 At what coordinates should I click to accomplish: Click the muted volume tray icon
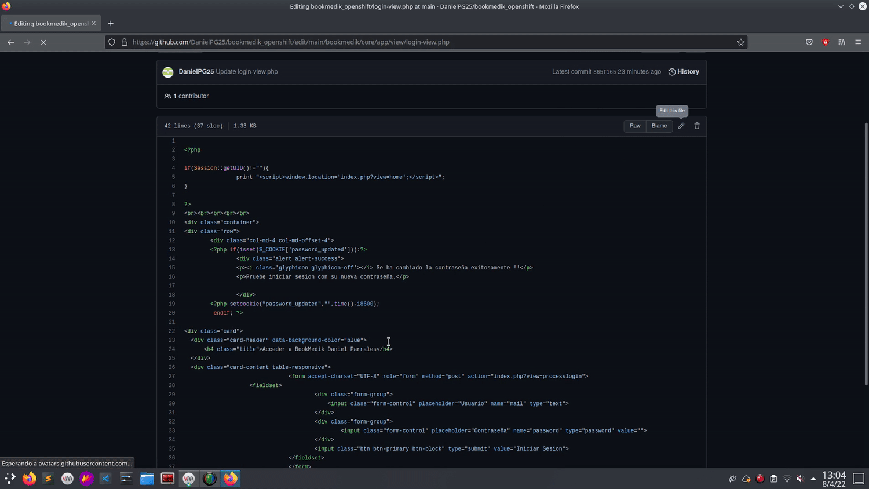pos(800,479)
